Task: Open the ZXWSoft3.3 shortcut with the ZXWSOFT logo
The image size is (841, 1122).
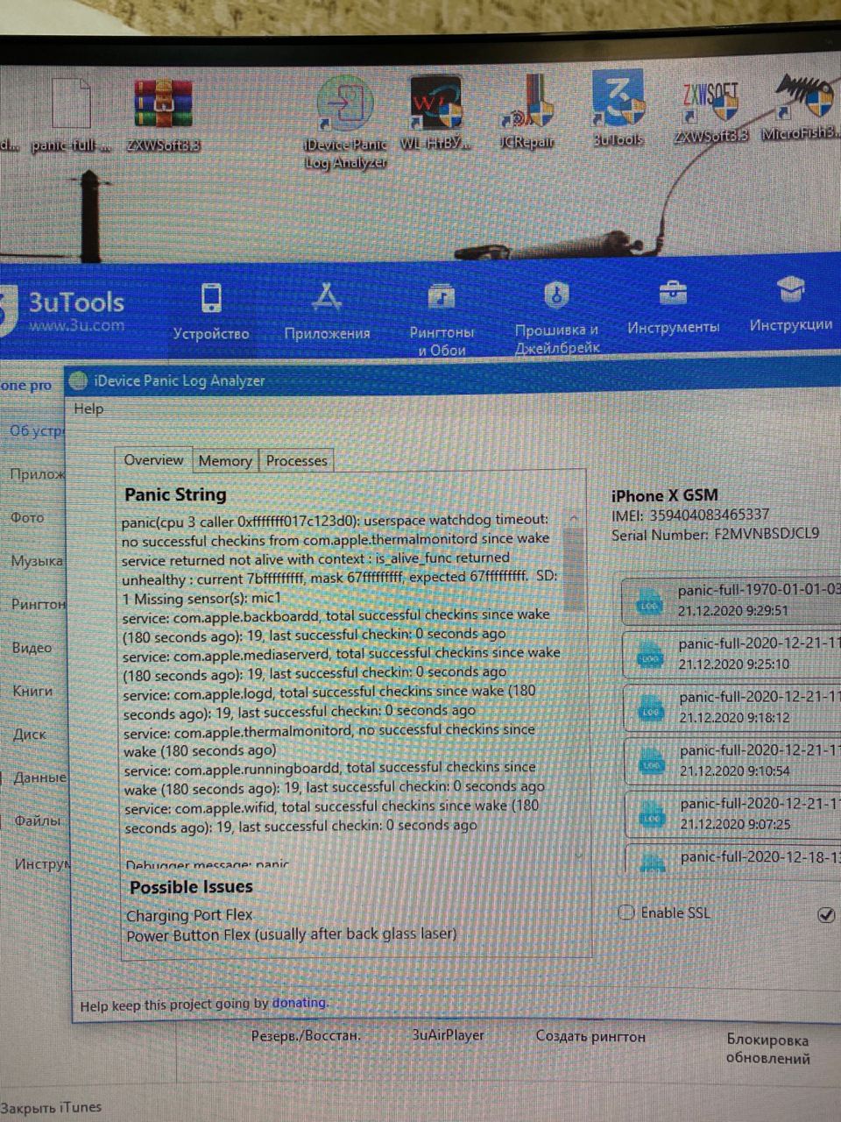Action: pos(710,111)
